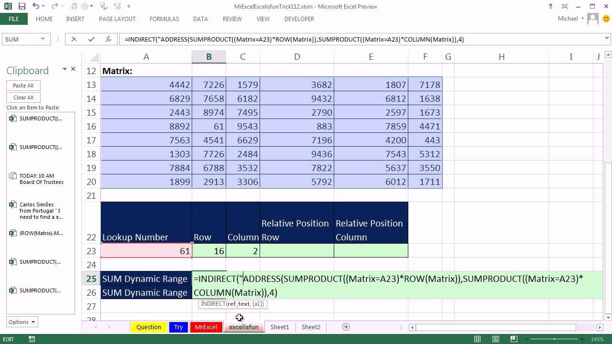The width and height of the screenshot is (612, 344).
Task: Select column B header
Action: pyautogui.click(x=209, y=56)
